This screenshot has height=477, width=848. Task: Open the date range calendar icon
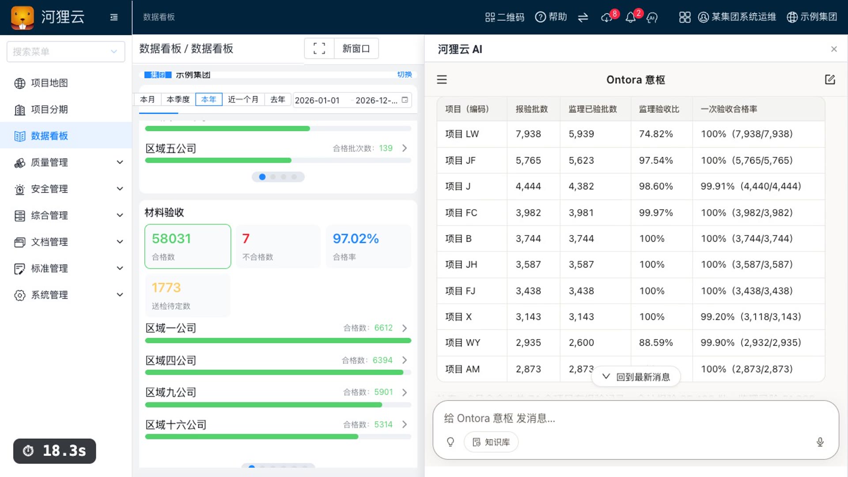click(405, 100)
